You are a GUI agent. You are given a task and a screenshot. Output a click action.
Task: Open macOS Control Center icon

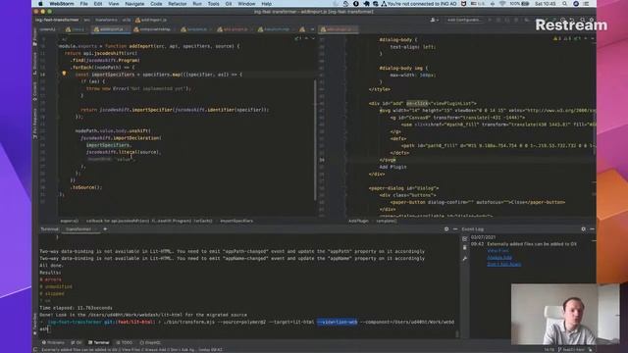(587, 4)
